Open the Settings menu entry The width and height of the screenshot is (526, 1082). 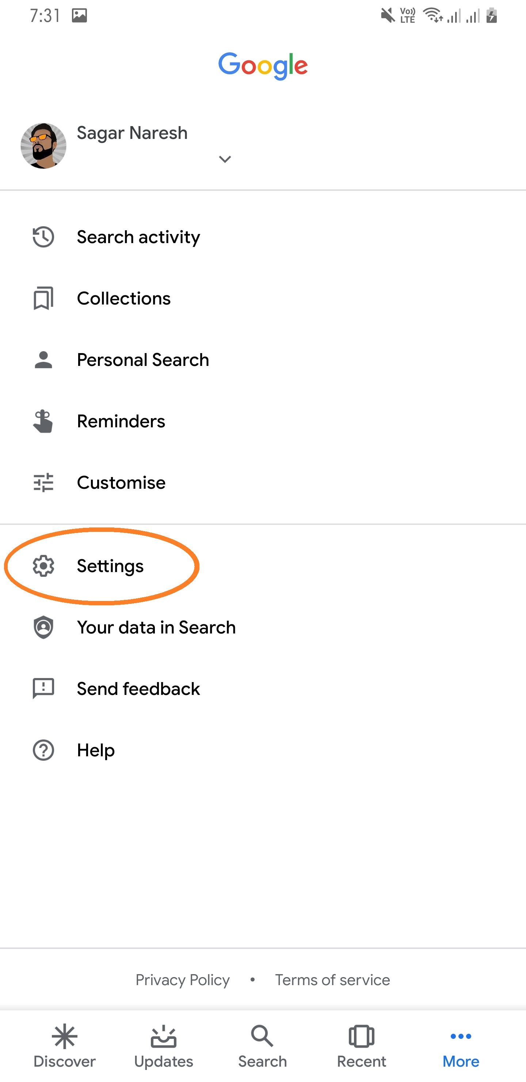click(x=110, y=566)
